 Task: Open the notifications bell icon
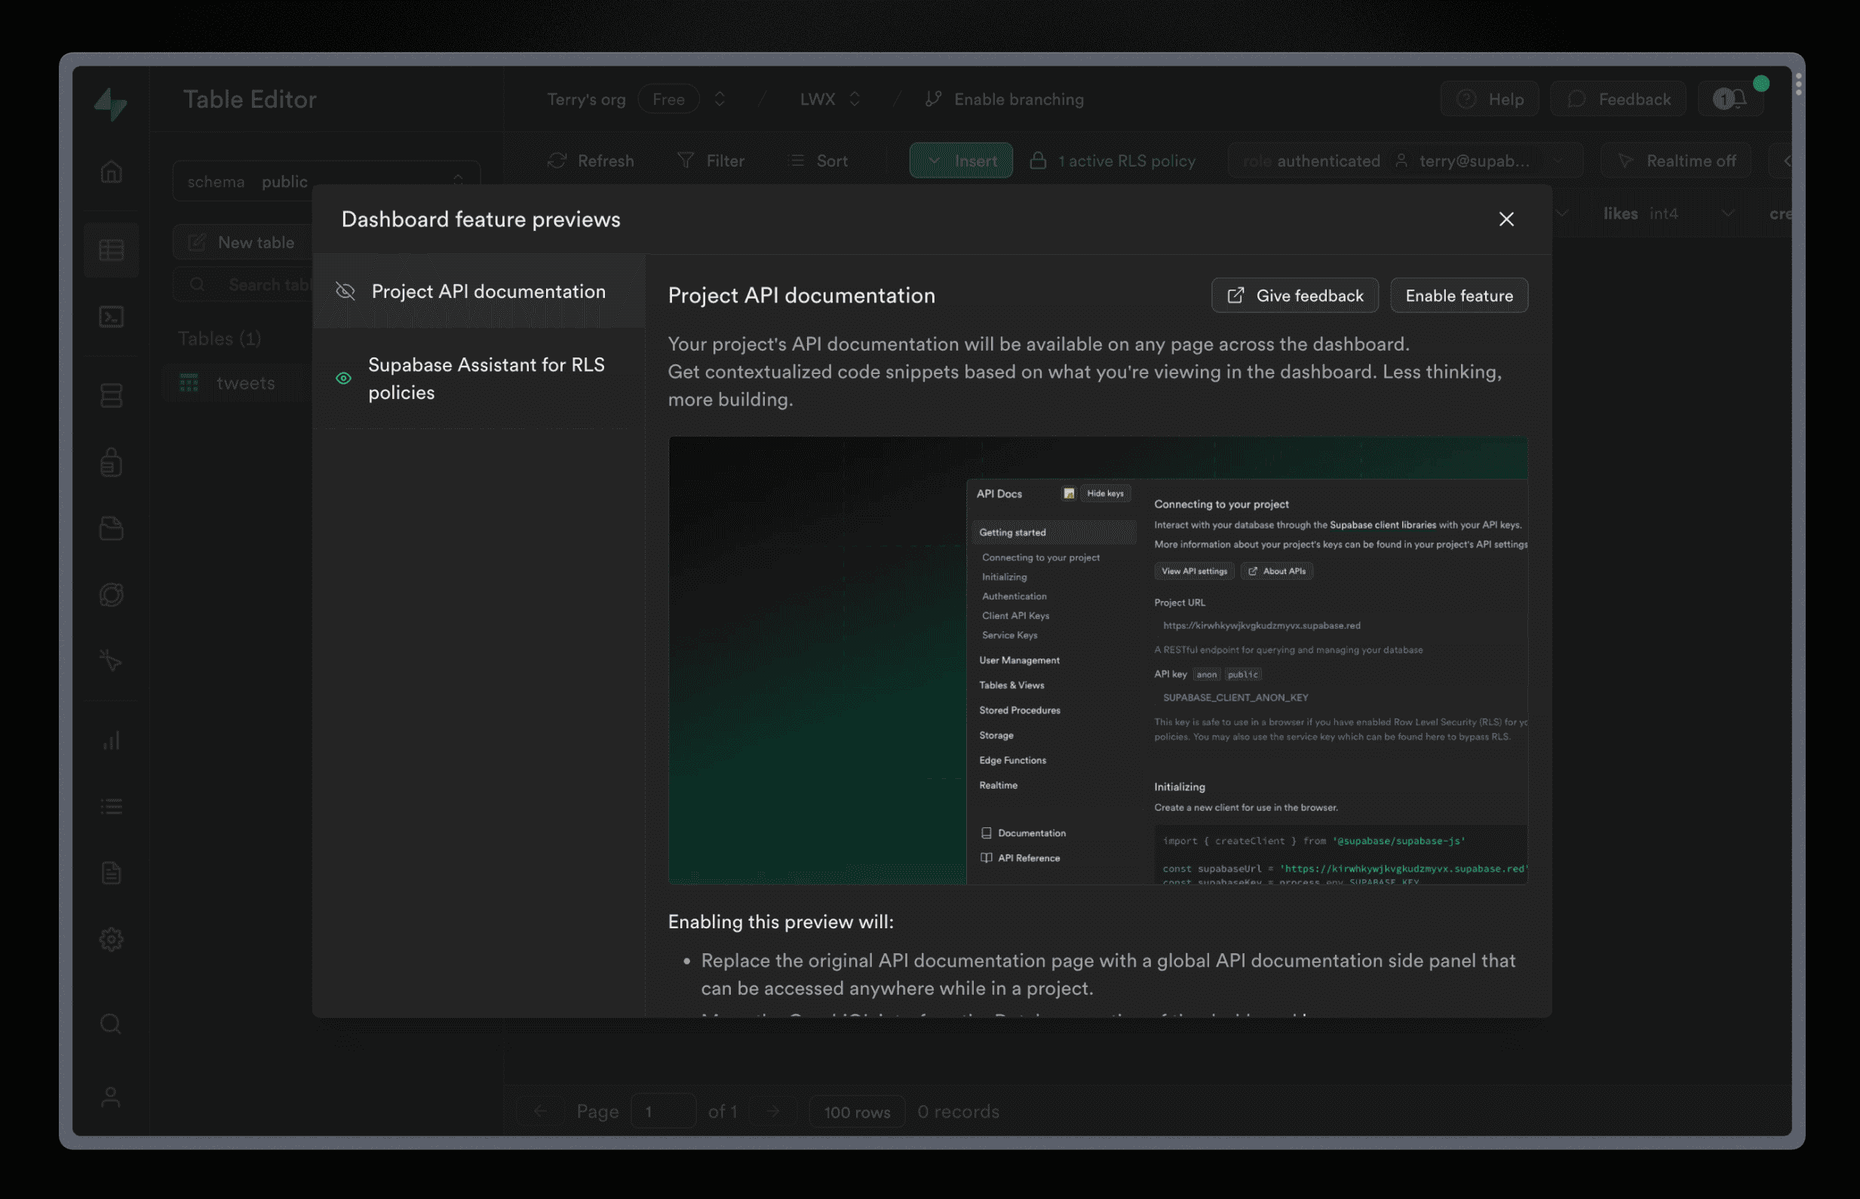(x=1732, y=99)
